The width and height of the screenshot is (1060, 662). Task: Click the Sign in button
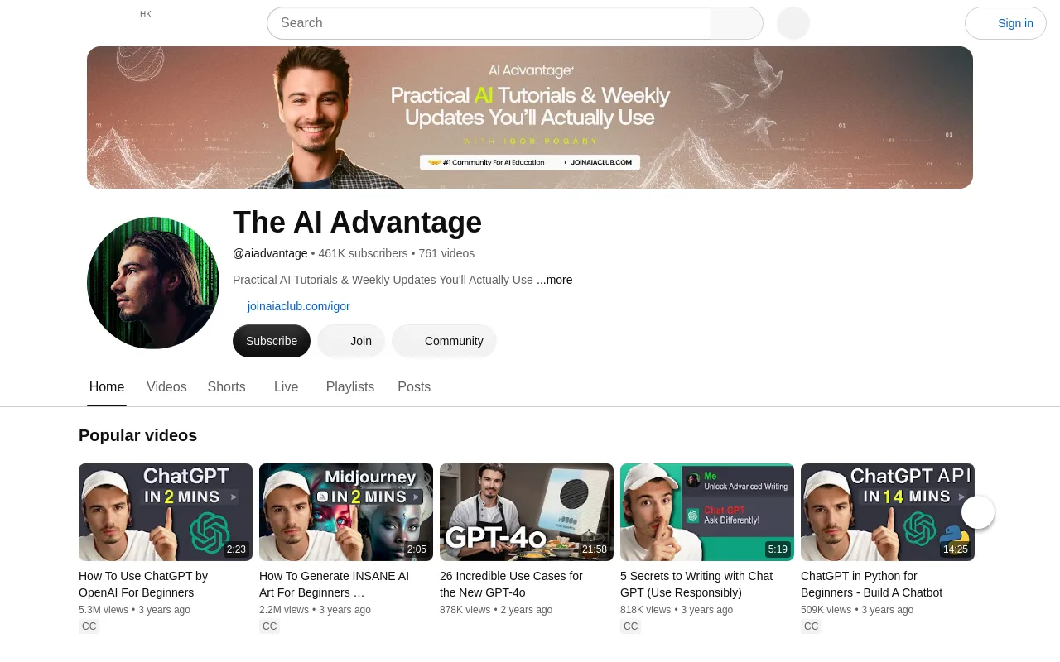1005,23
